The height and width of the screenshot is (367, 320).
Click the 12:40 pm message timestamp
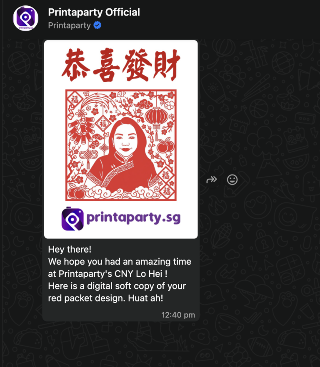[178, 315]
